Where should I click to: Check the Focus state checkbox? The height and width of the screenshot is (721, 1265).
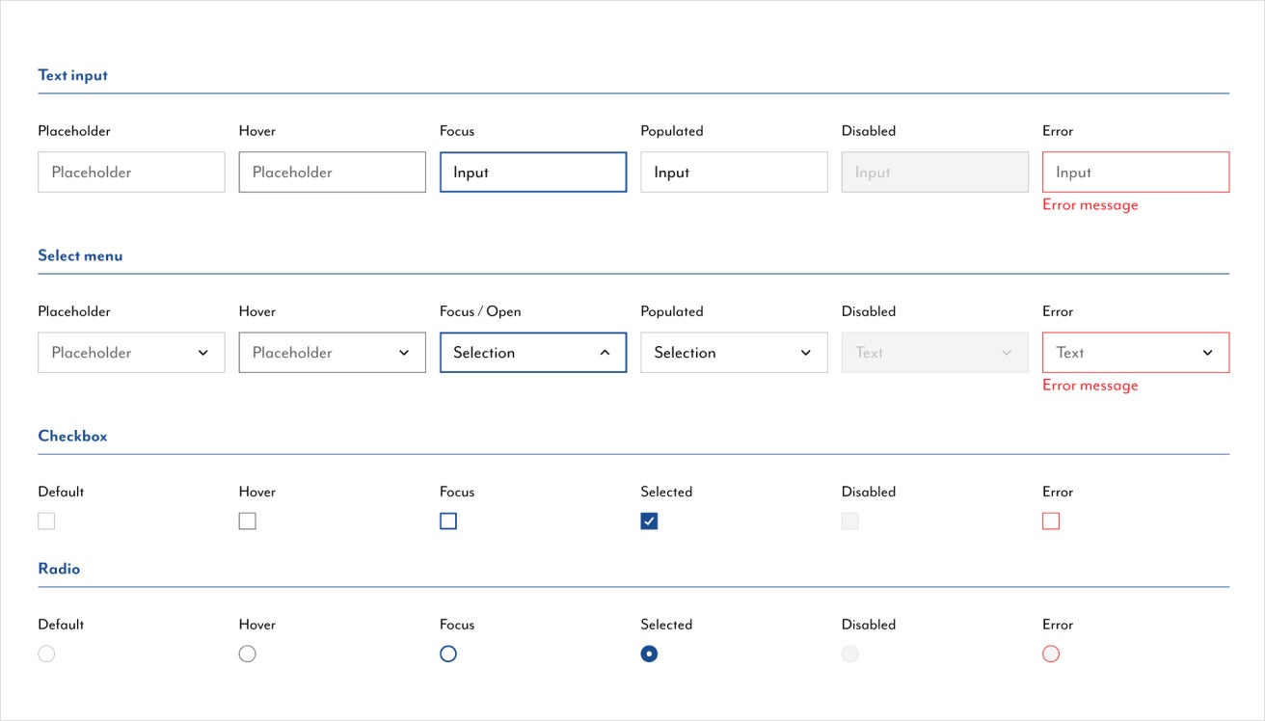[447, 521]
